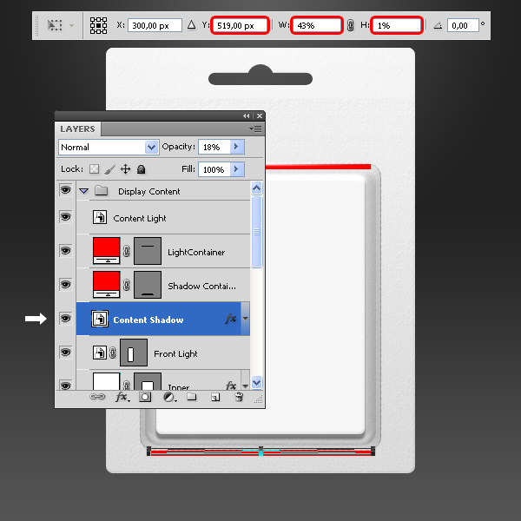Viewport: 521px width, 521px height.
Task: Open the Opacity slider arrow
Action: [237, 147]
